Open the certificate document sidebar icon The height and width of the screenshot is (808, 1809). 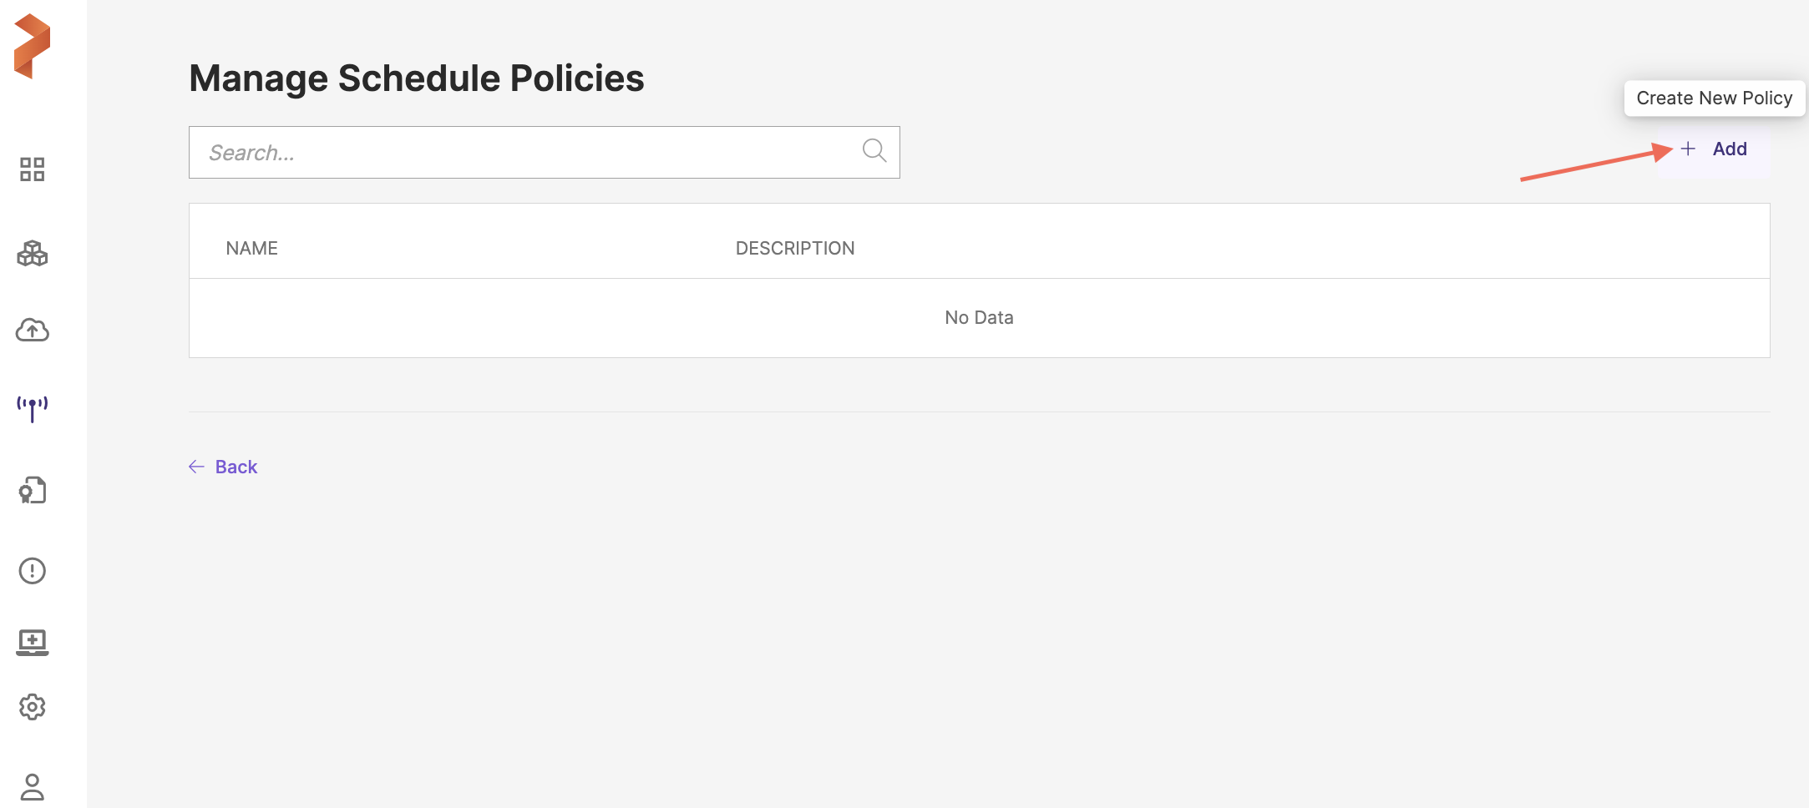[x=33, y=490]
